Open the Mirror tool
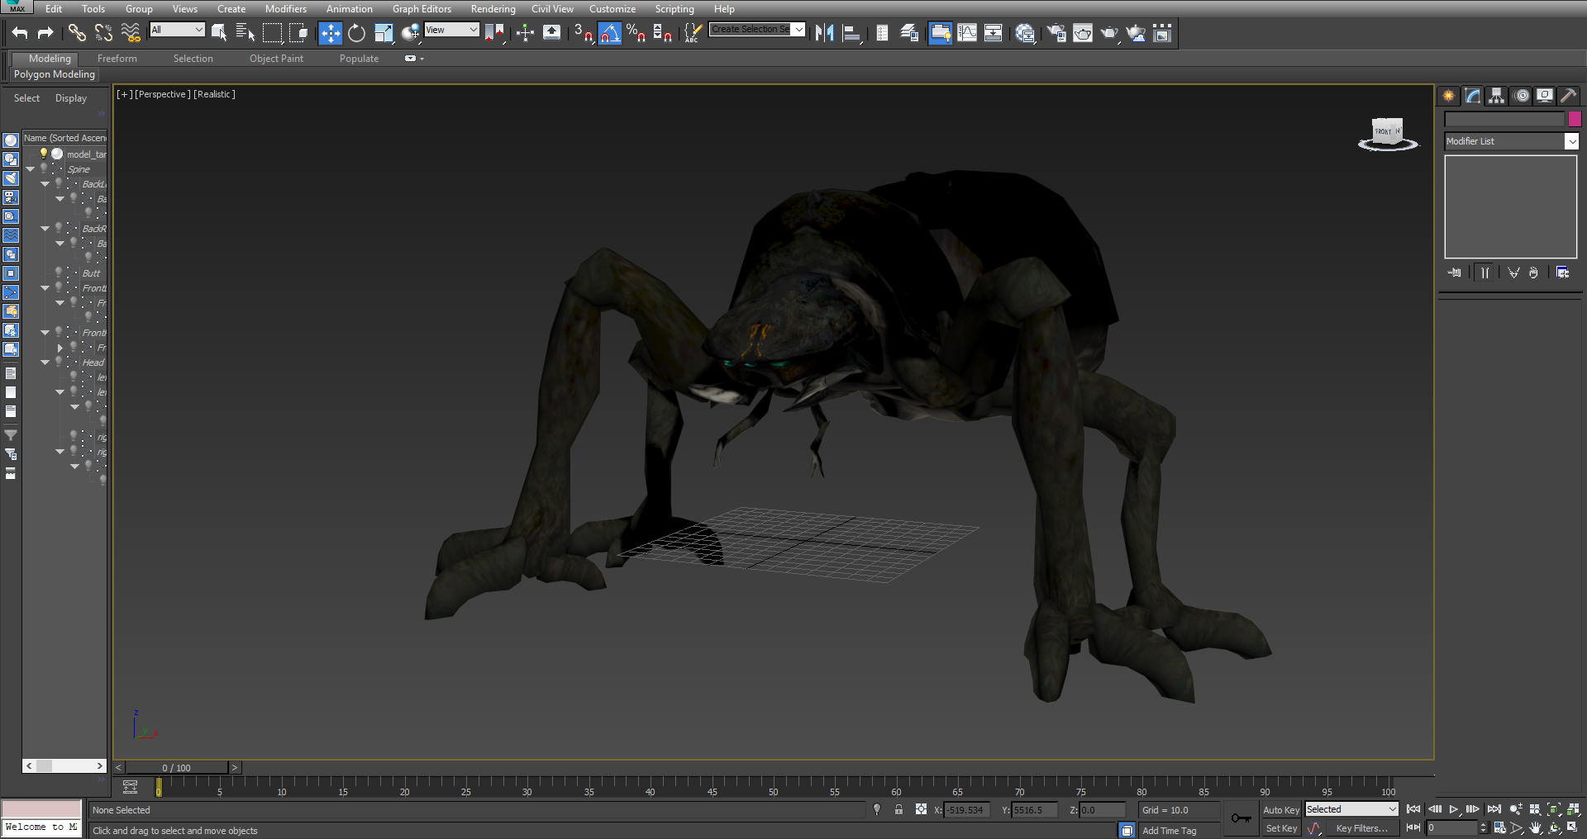Screen dimensions: 1587x839 824,33
